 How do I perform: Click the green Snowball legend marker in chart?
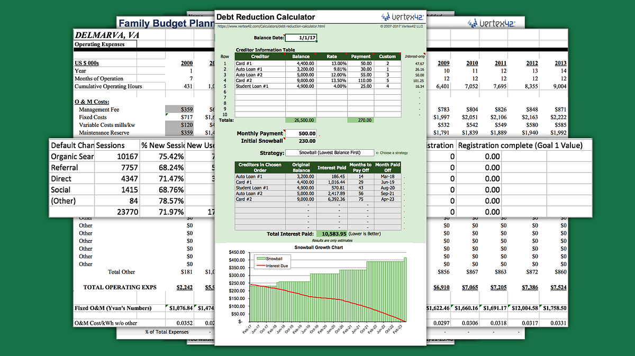coord(261,258)
